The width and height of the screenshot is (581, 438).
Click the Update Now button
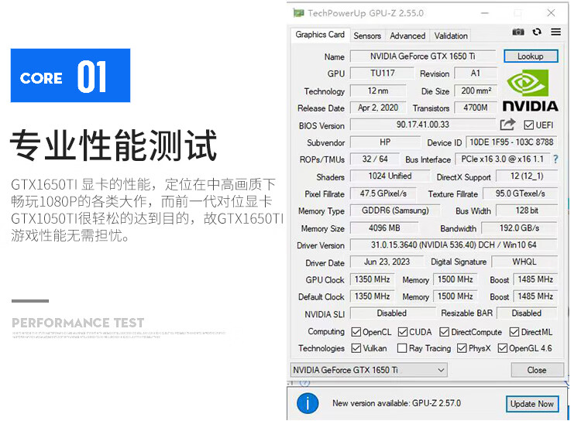click(x=531, y=404)
